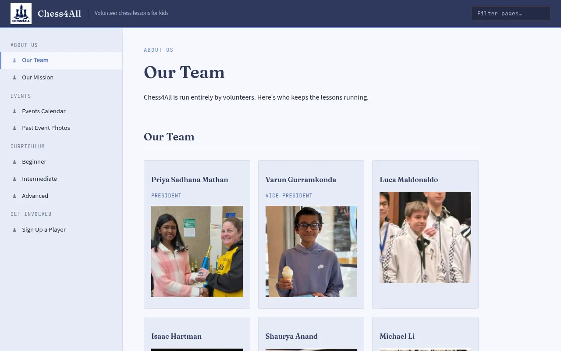Click the pawn icon beside Advanced
561x351 pixels.
click(14, 196)
